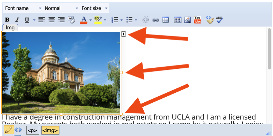Image resolution: width=273 pixels, height=136 pixels.
Task: Select the <p> tag in path bar
Action: pyautogui.click(x=33, y=131)
